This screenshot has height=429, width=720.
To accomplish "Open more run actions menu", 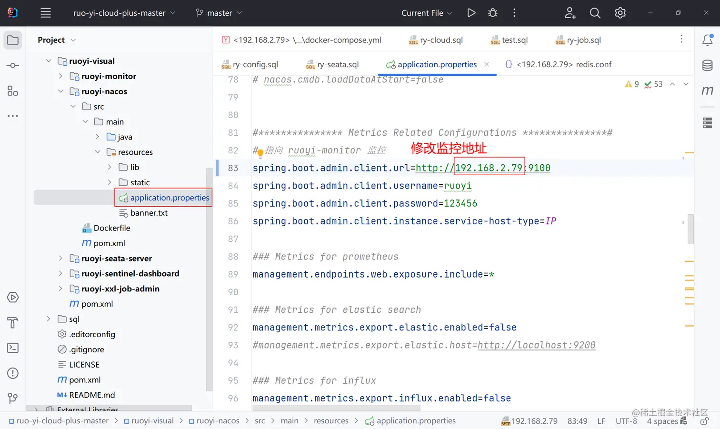I will (514, 13).
